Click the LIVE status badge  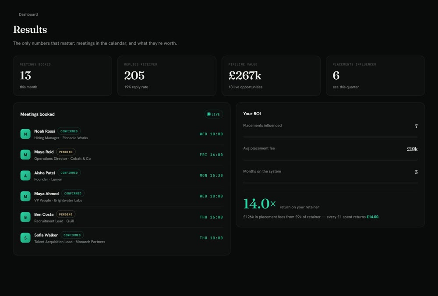[x=214, y=114]
